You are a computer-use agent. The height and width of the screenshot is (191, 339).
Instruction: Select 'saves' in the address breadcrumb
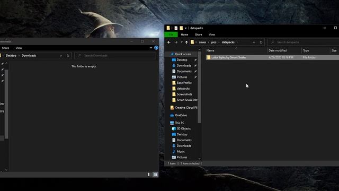[202, 42]
